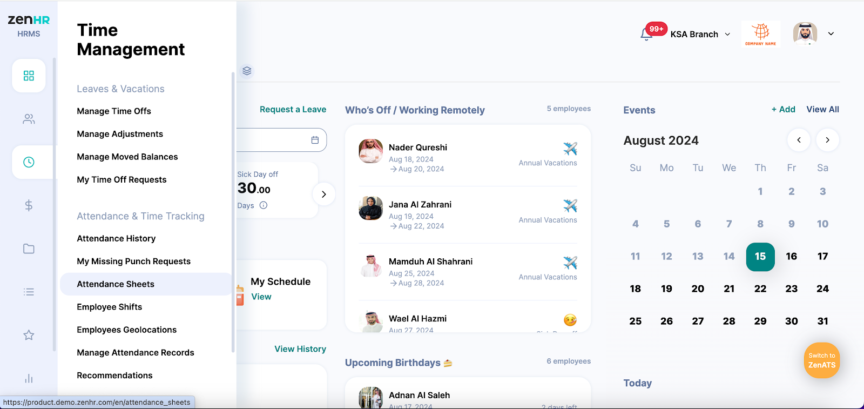Click August 2024 month heading

tap(661, 140)
